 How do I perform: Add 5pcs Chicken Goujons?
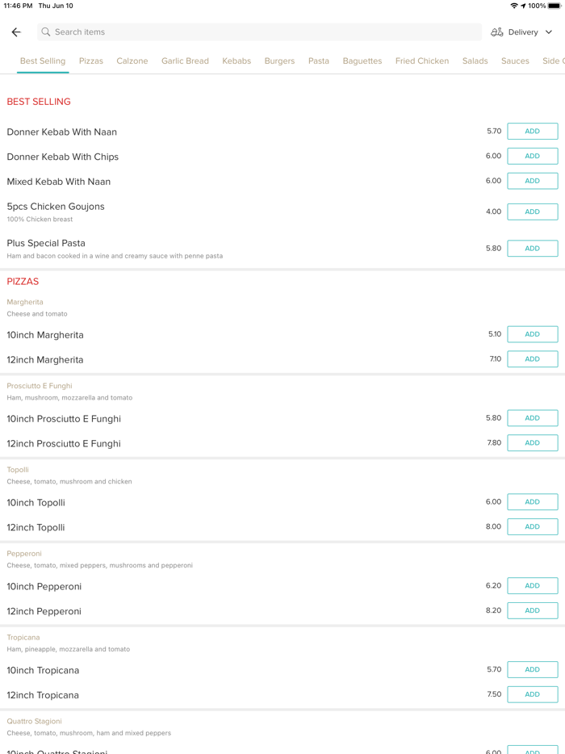point(532,212)
